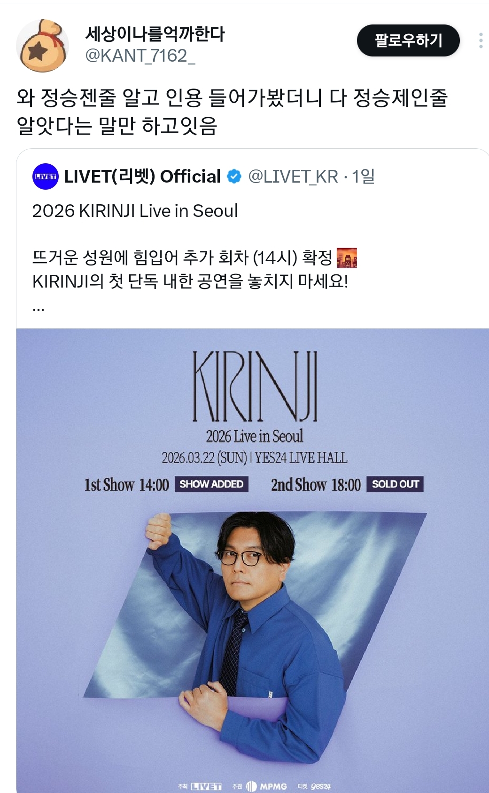Tap the SOLD OUT badge on poster
The height and width of the screenshot is (793, 489).
pos(395,484)
